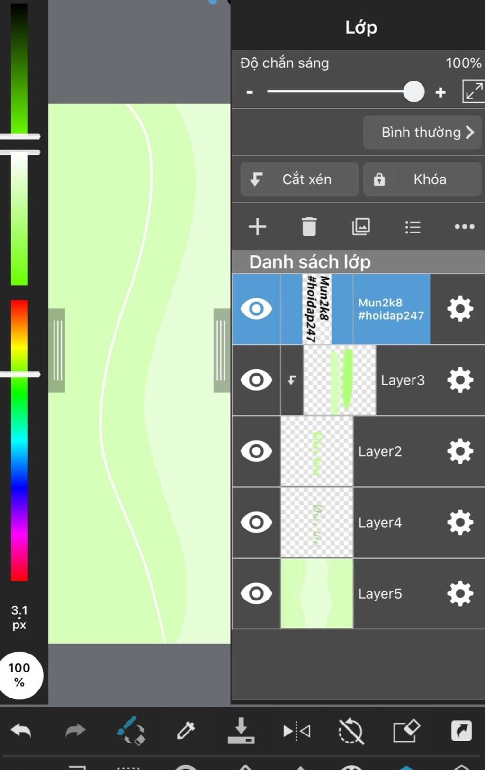Expand the layer panel with arrows icon
485x770 pixels.
pyautogui.click(x=473, y=91)
